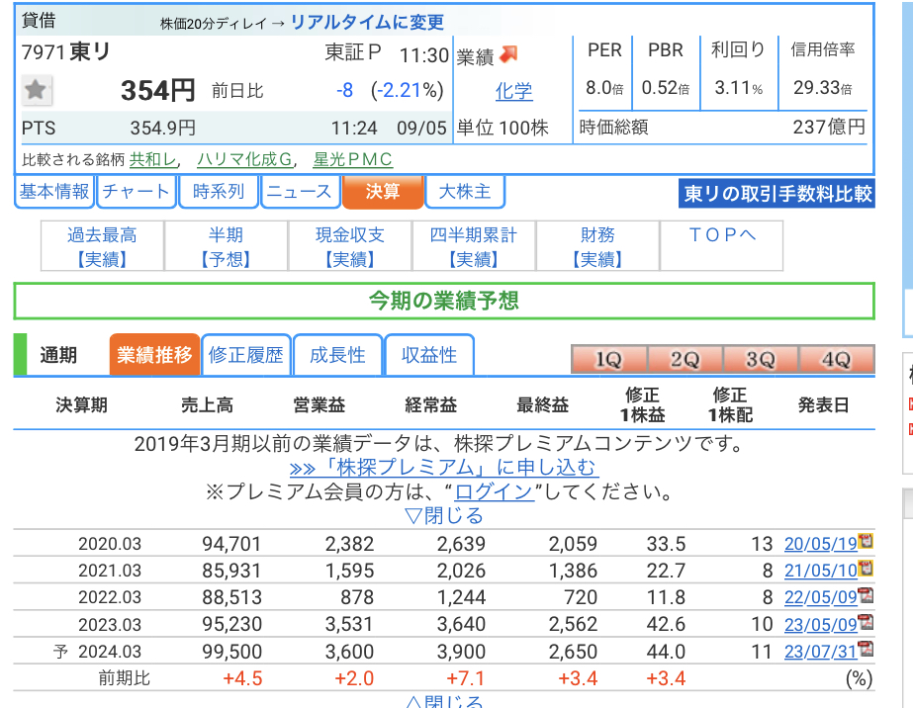Screen dimensions: 913x708
Task: Click the 2Q quarter button
Action: click(685, 359)
